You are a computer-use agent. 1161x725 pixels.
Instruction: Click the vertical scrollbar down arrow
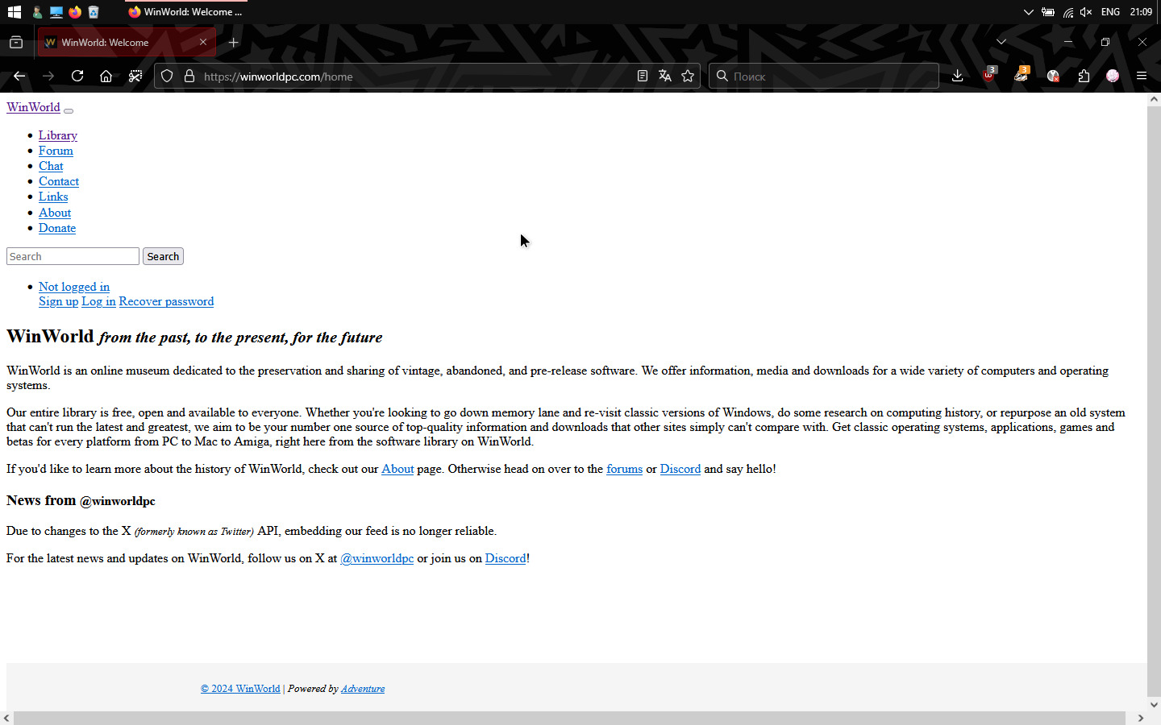tap(1154, 704)
